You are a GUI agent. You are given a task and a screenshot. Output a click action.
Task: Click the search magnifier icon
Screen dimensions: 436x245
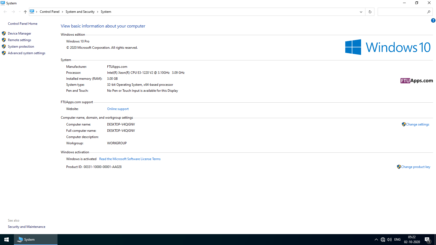[429, 12]
